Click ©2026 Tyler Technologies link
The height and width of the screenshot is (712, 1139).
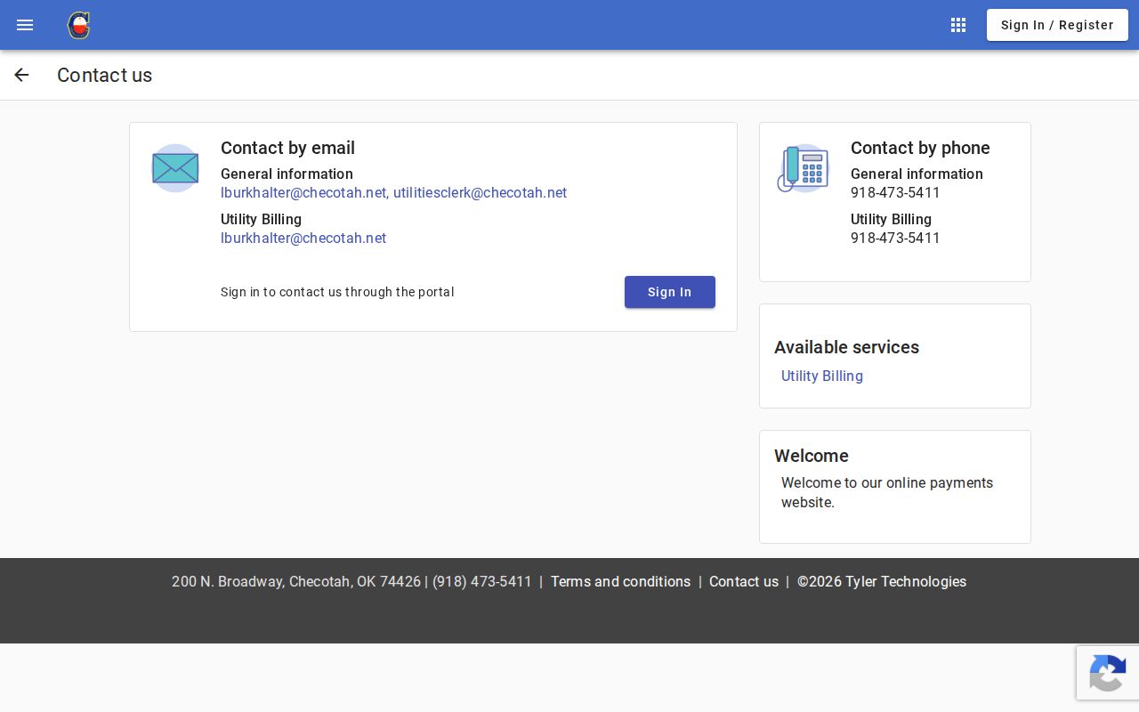(x=882, y=581)
